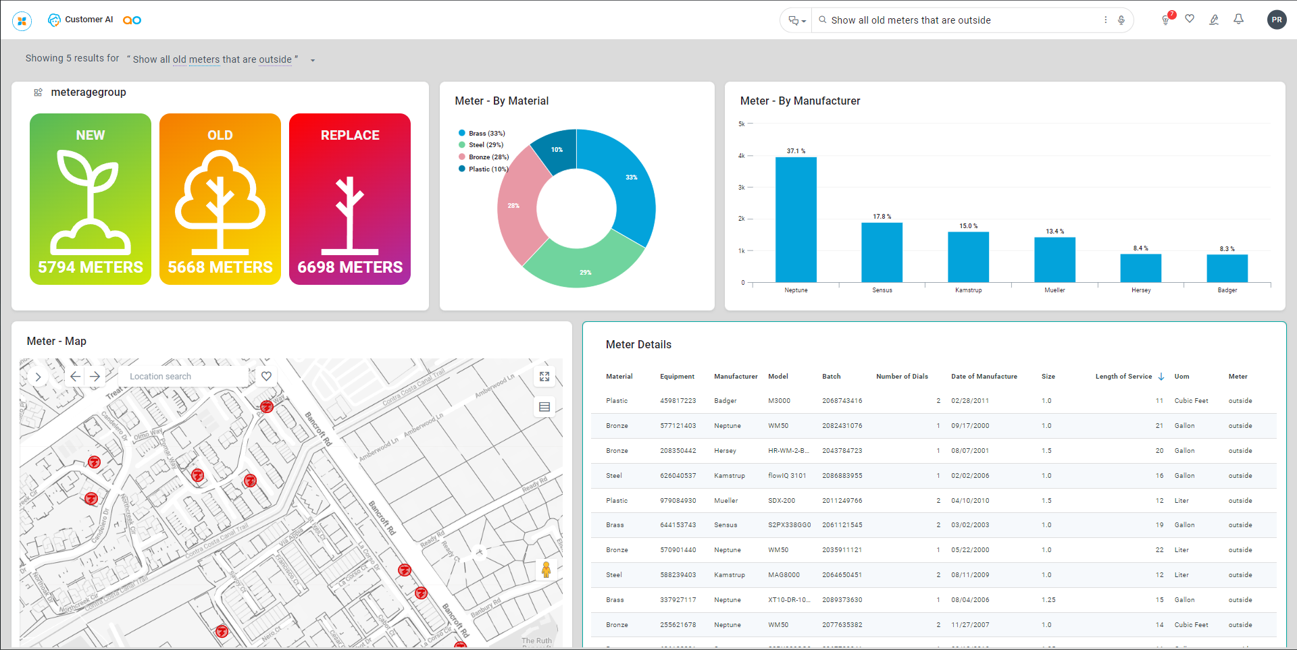Viewport: 1297px width, 650px height.
Task: Favorite the current map location
Action: (267, 377)
